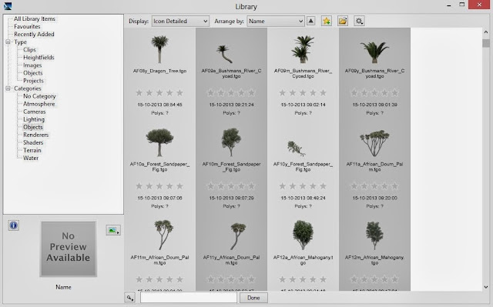Collapse the Type tree node

tap(8, 42)
